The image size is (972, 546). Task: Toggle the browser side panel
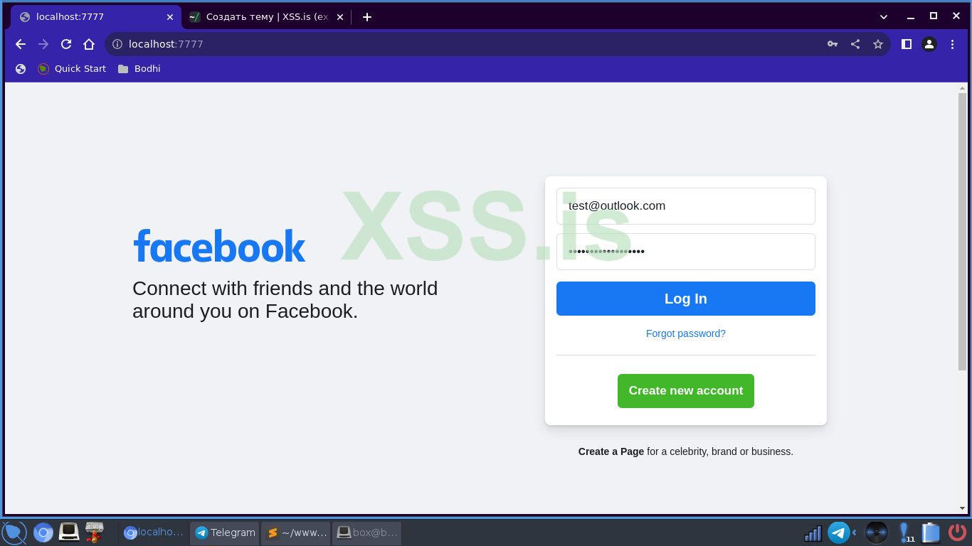[907, 44]
